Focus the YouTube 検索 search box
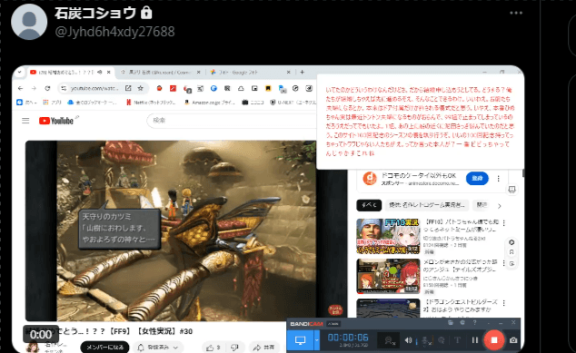Viewport: 576px width, 353px height. [x=232, y=121]
